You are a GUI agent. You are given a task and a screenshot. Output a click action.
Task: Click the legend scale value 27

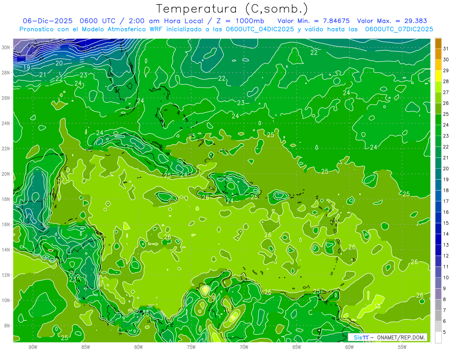(446, 92)
